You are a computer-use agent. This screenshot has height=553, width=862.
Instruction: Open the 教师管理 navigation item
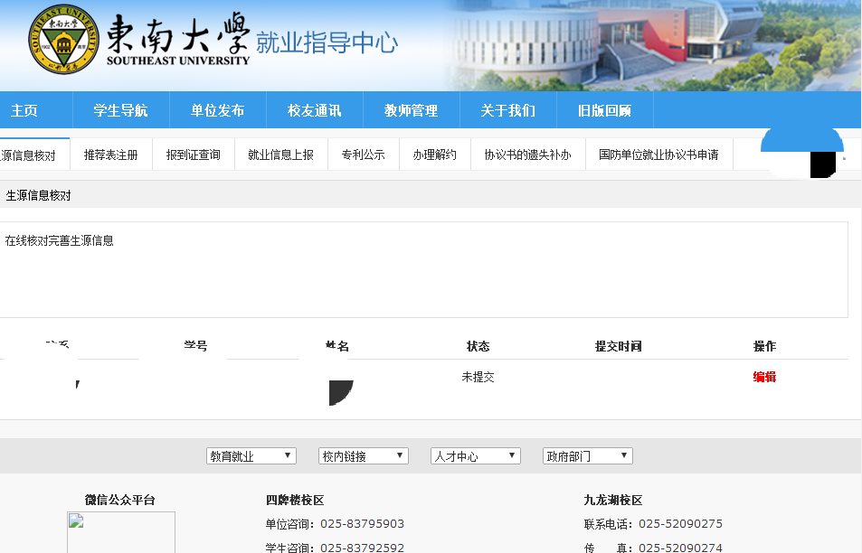[411, 110]
